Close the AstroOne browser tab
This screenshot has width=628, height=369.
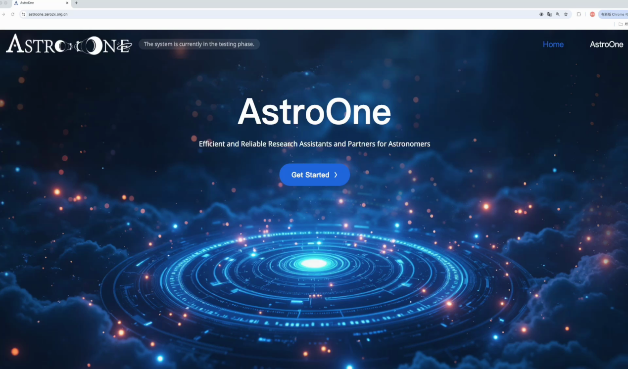click(67, 3)
